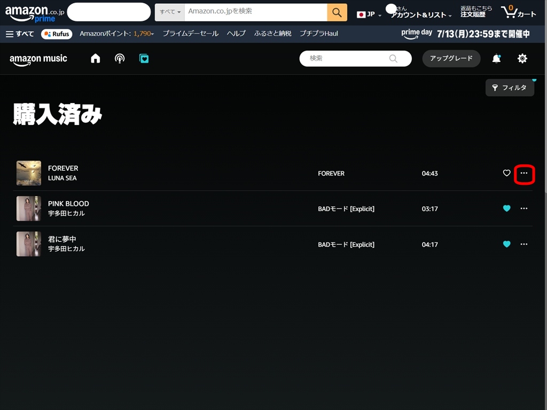Open more options for 君に夢中 track
547x410 pixels.
[524, 244]
